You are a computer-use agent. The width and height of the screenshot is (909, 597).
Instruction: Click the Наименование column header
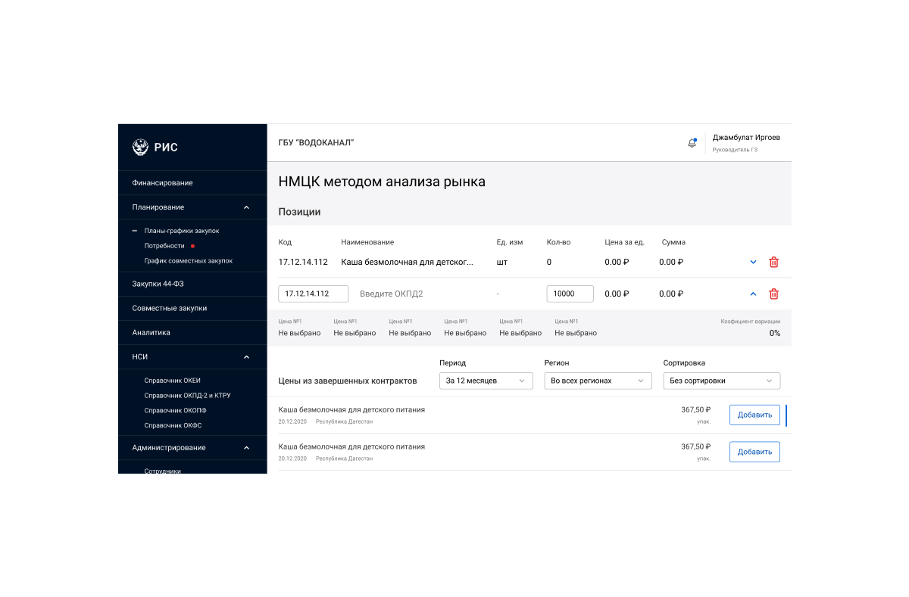[x=367, y=242]
